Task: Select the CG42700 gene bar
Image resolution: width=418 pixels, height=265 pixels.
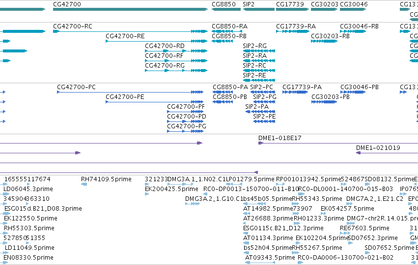Action: click(x=130, y=9)
